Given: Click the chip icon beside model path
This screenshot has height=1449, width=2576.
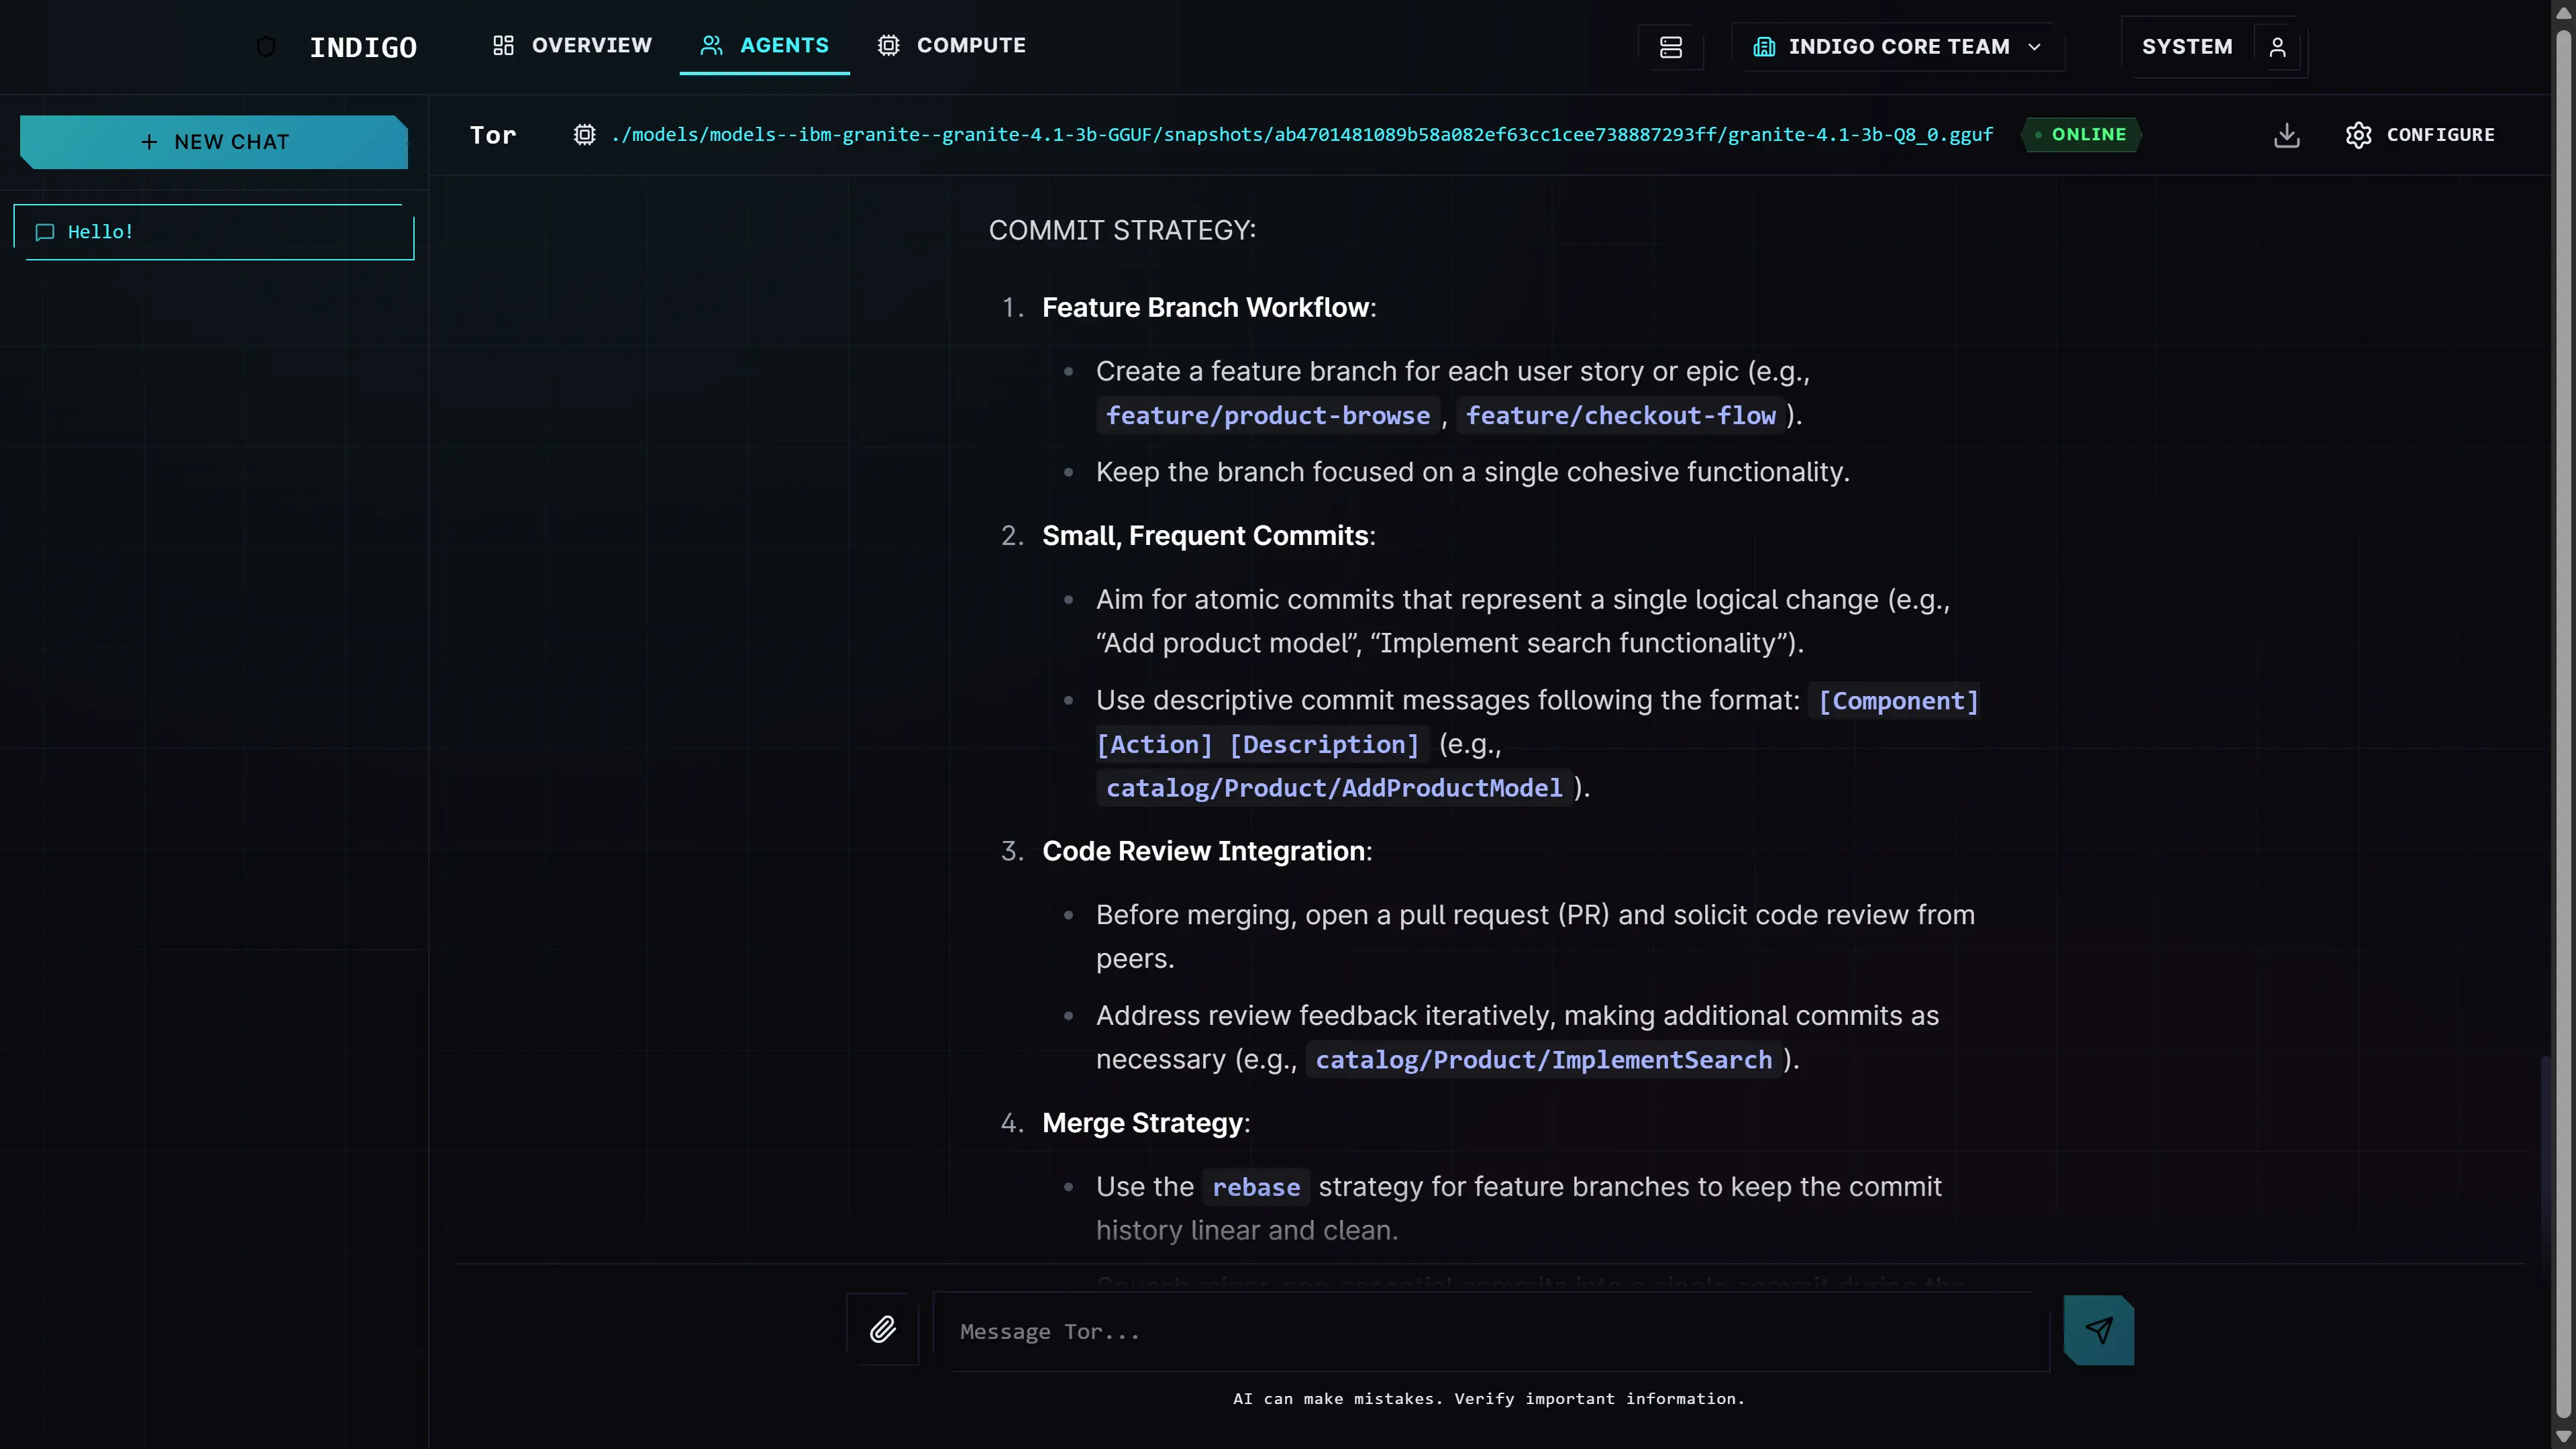Looking at the screenshot, I should point(584,135).
